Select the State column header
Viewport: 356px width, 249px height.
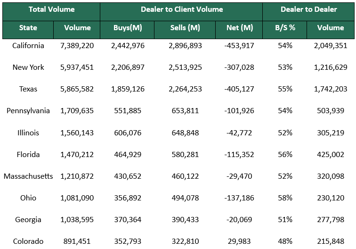pos(28,28)
